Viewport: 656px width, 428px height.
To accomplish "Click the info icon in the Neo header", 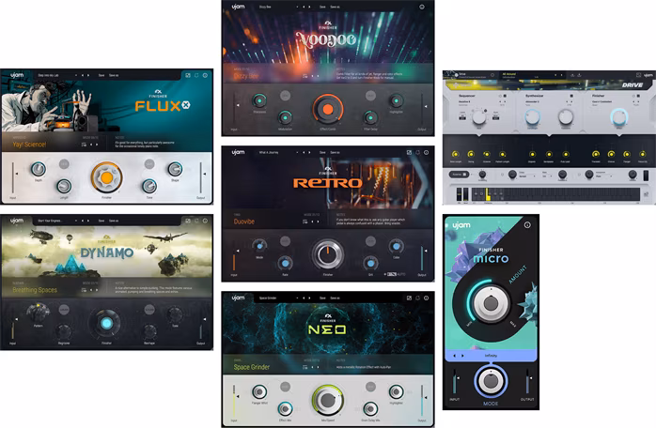I will (x=426, y=298).
